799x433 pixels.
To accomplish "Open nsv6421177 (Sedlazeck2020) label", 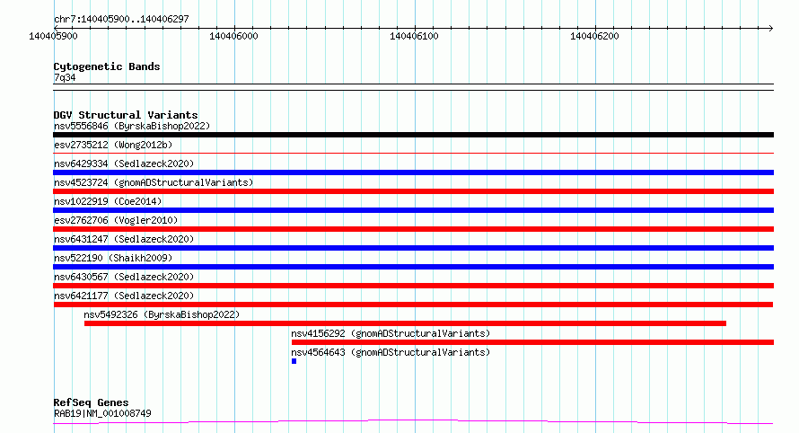I will pos(124,296).
